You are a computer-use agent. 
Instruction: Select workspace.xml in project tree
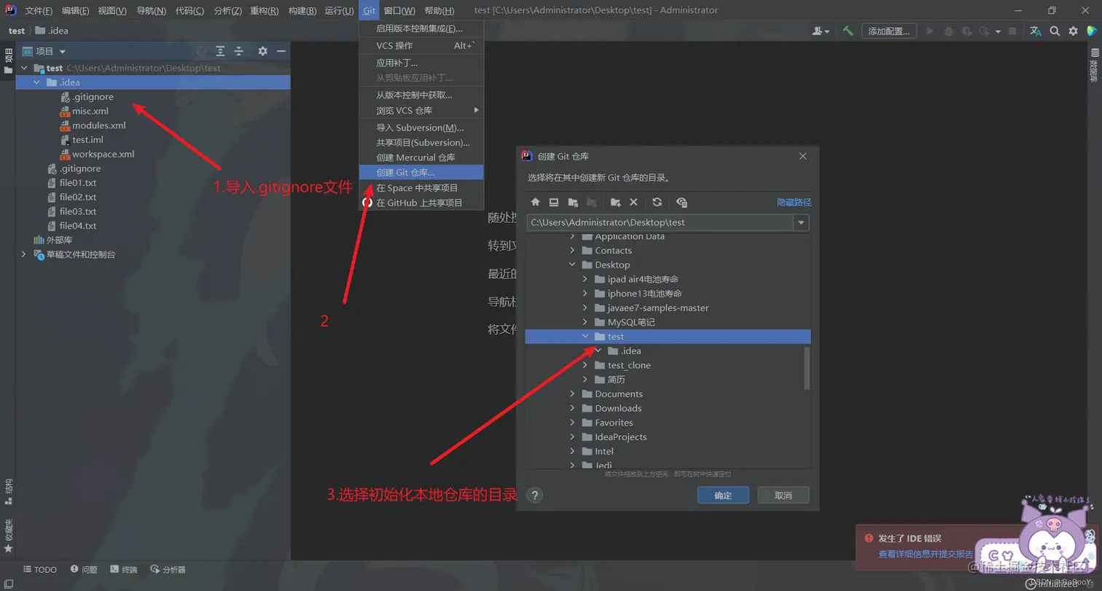[103, 154]
